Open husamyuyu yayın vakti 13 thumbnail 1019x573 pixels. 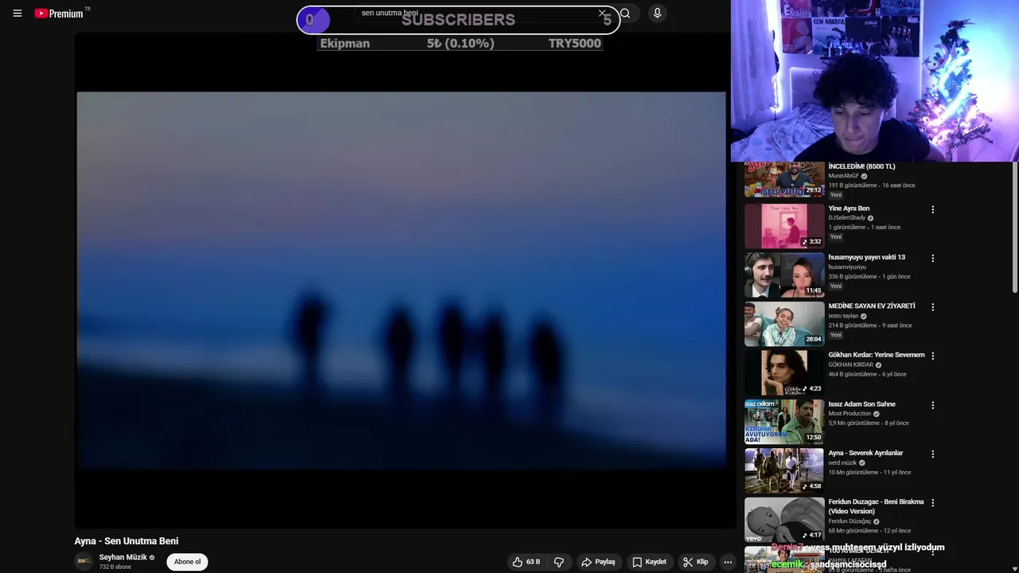[x=784, y=275]
